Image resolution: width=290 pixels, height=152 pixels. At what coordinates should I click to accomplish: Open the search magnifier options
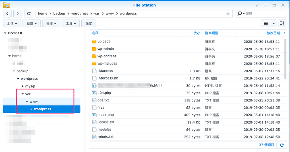click(240, 14)
